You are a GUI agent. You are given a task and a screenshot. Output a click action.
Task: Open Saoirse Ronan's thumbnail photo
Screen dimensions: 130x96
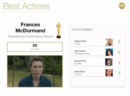tap(109, 62)
